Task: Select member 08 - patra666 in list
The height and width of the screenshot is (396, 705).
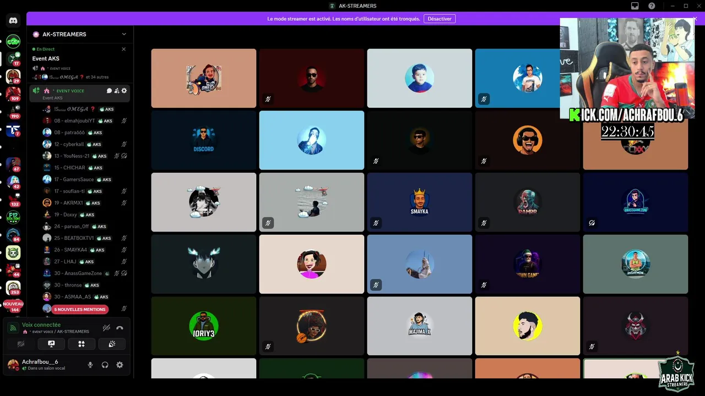Action: 85,133
